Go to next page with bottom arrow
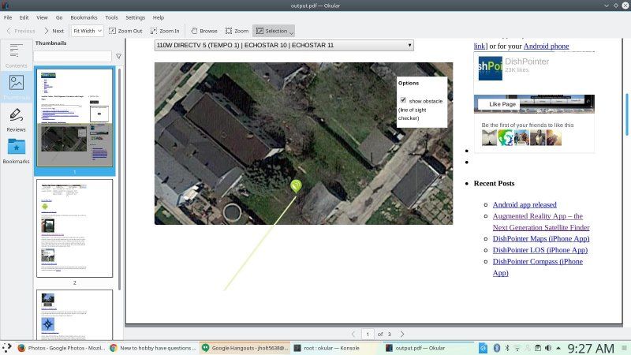631x355 pixels. click(402, 334)
